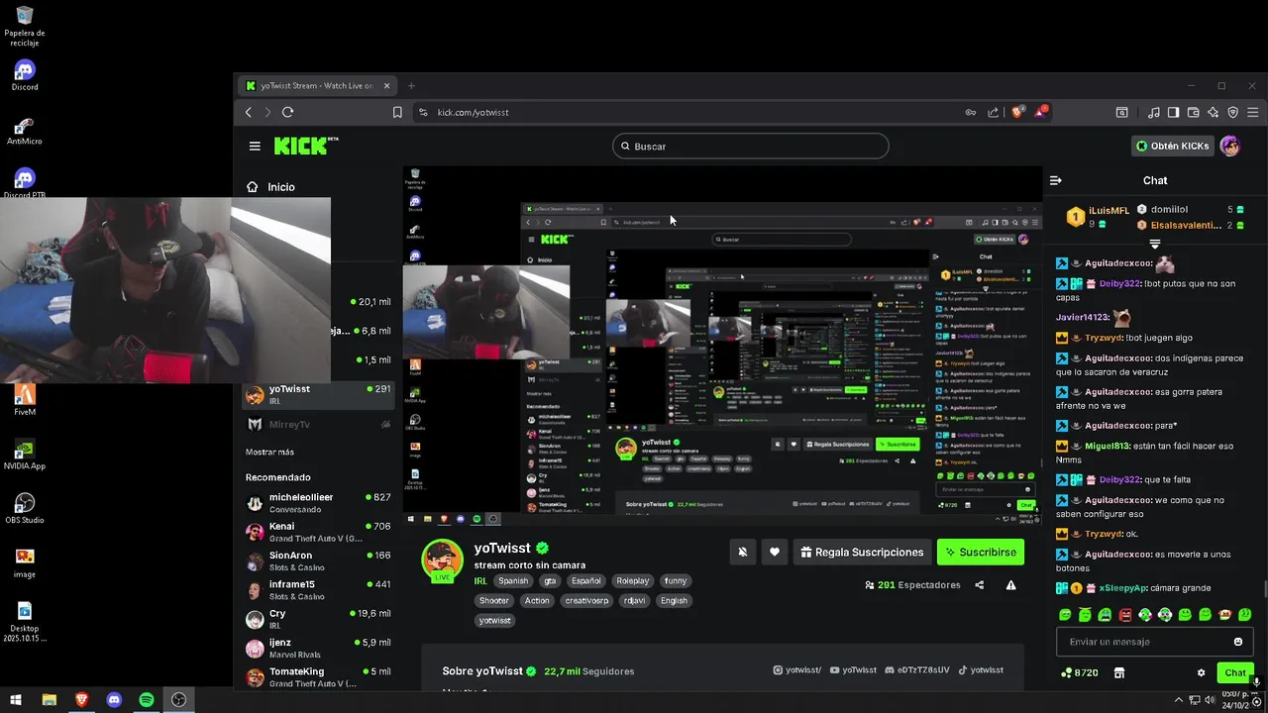Click the IRL category link
The height and width of the screenshot is (713, 1268).
point(480,581)
